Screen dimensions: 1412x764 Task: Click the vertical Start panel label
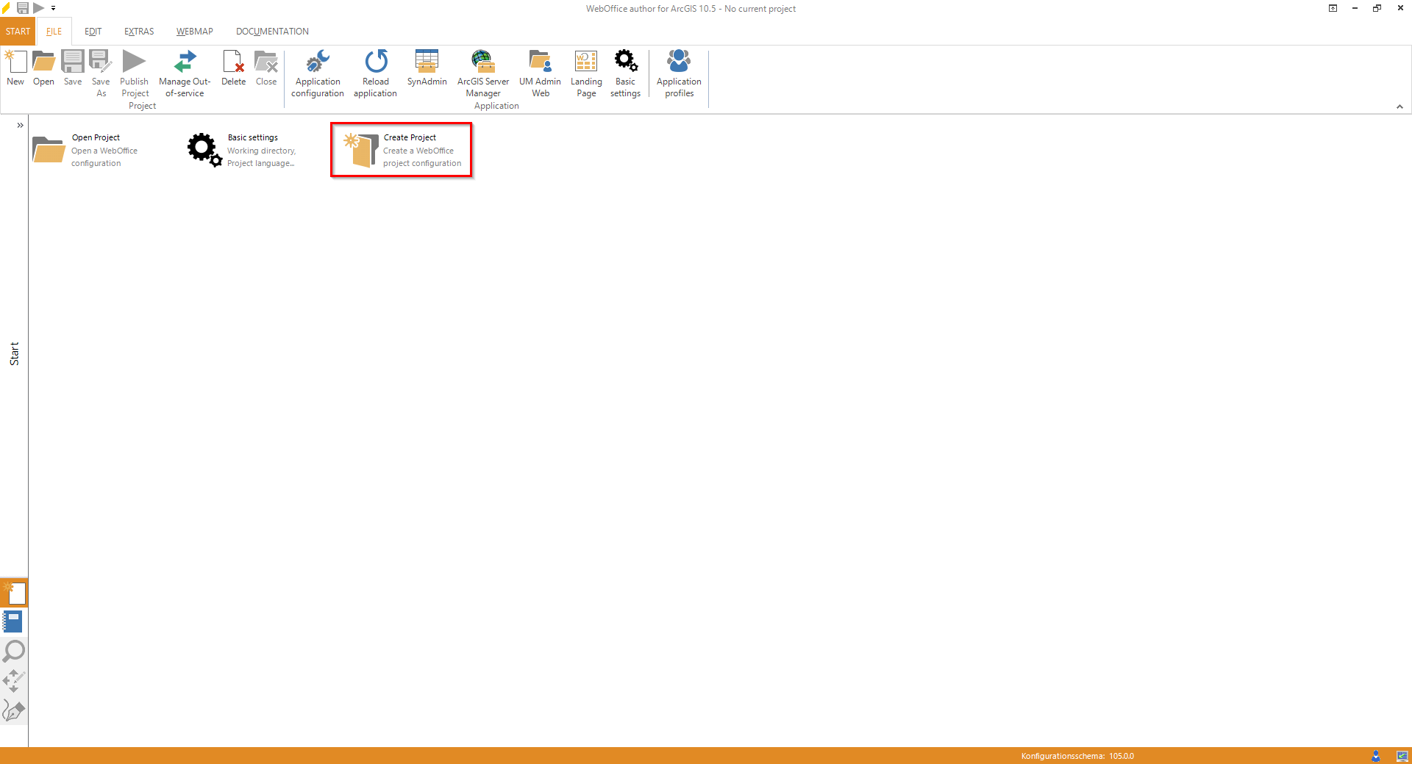(x=14, y=354)
